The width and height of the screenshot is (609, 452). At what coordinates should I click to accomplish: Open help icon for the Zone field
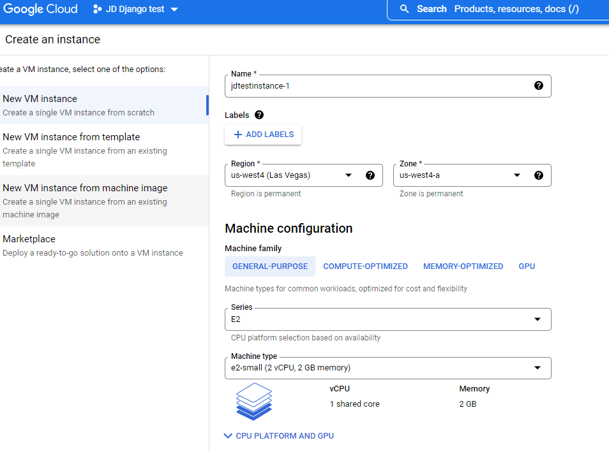[538, 175]
